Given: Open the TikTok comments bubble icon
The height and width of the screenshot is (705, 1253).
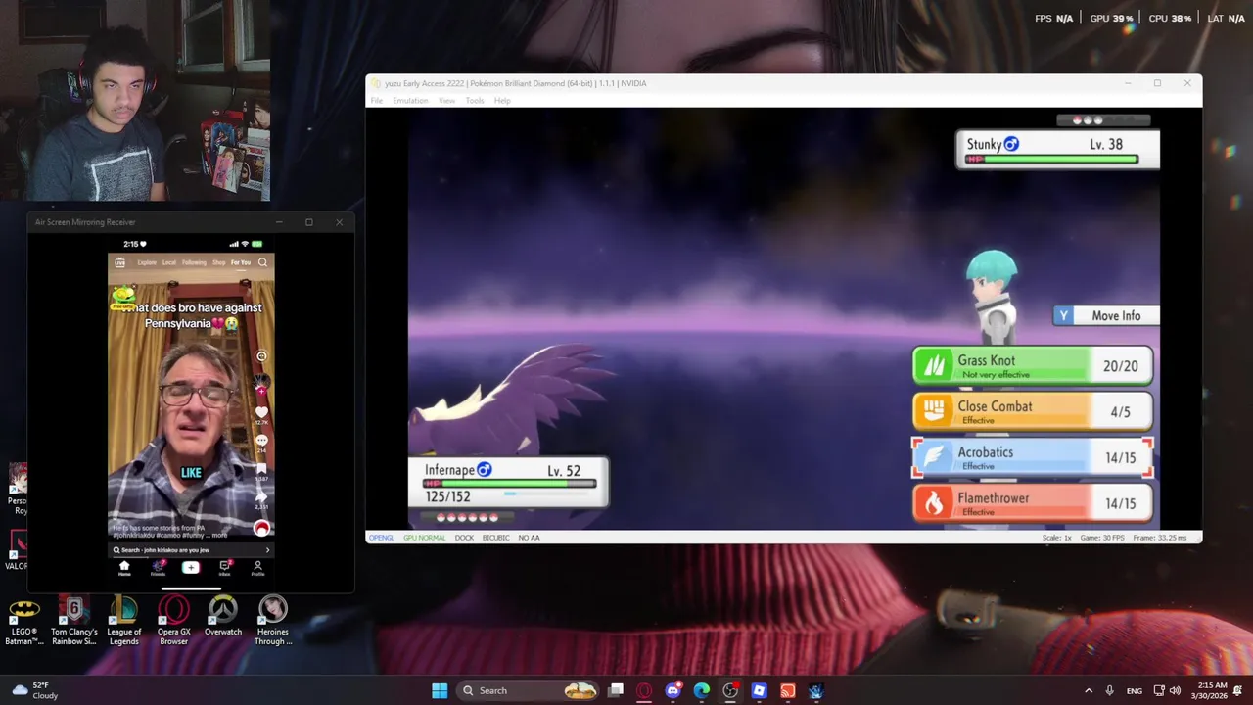Looking at the screenshot, I should pos(261,442).
